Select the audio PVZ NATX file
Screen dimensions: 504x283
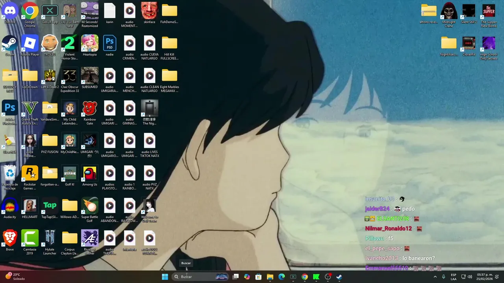pos(149,178)
